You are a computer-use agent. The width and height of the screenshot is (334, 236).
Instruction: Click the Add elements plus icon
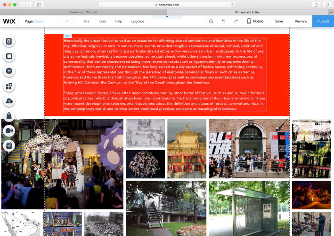tap(9, 71)
